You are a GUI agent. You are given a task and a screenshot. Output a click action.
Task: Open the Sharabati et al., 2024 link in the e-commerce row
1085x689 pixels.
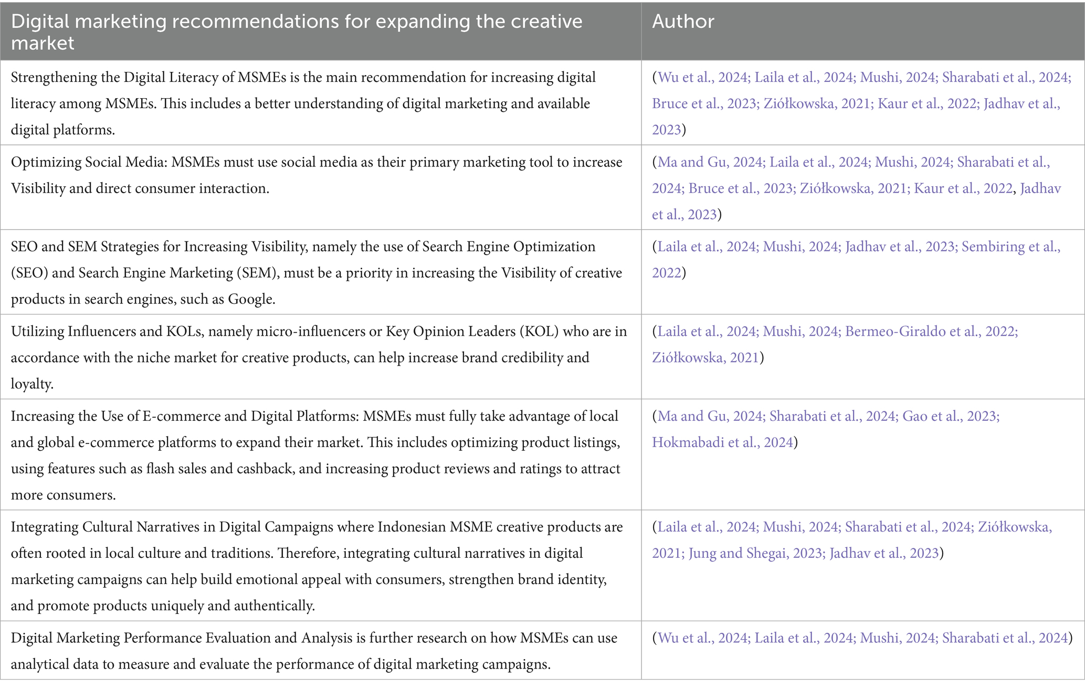tap(832, 416)
